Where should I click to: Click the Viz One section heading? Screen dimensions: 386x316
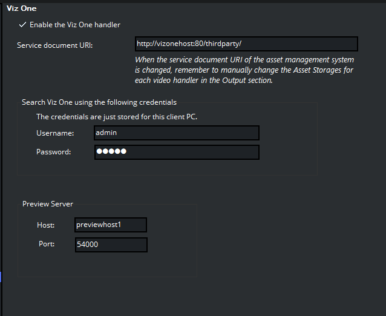pos(21,8)
